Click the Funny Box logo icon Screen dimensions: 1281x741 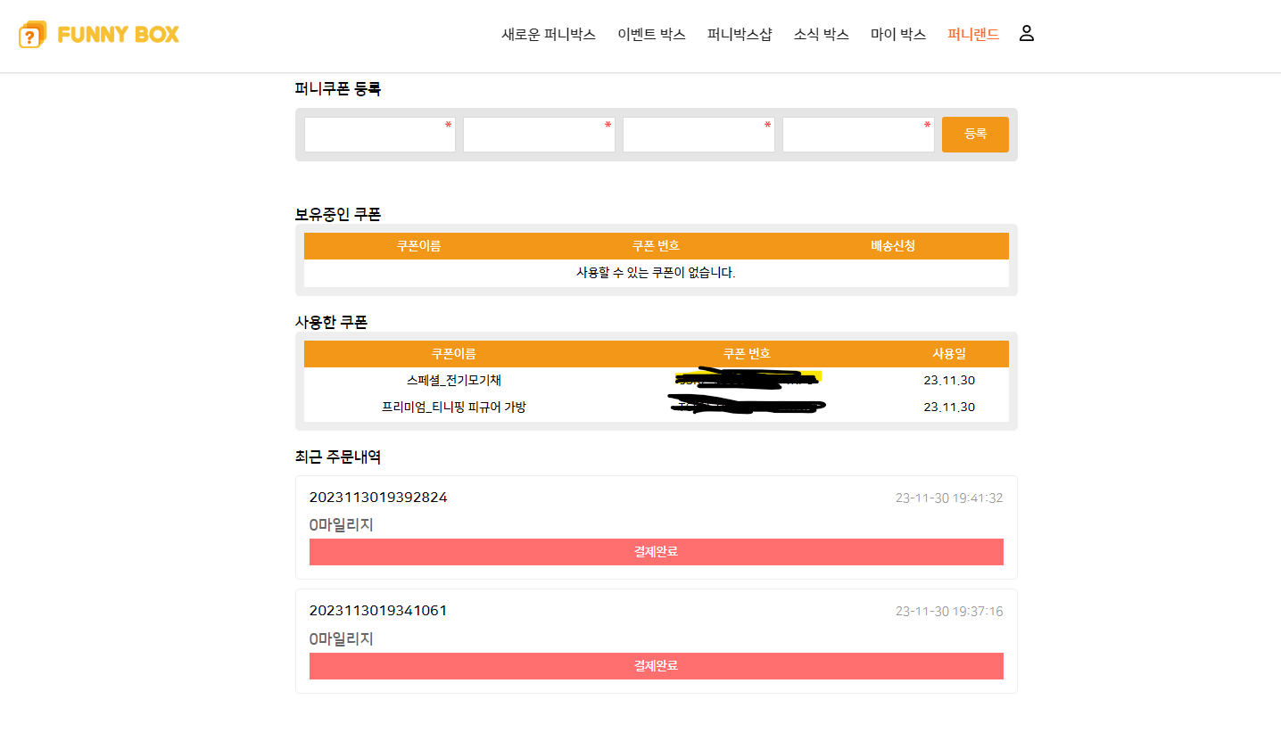click(x=32, y=35)
